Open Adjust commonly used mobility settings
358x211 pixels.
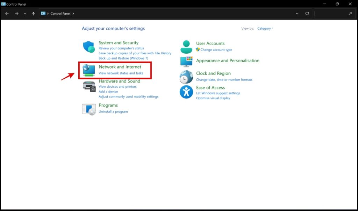coord(129,97)
